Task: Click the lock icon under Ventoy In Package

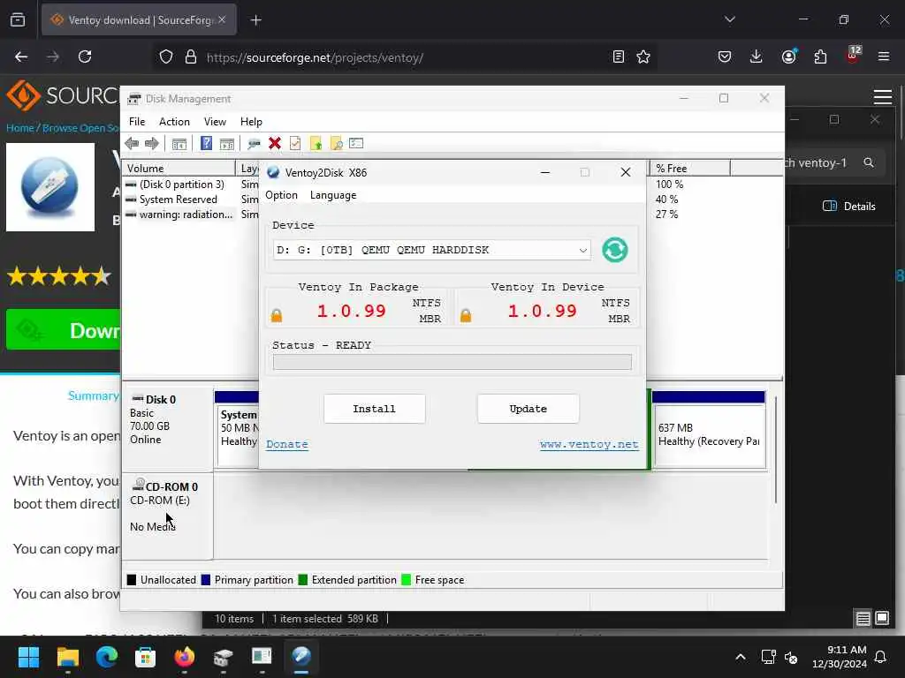Action: [277, 315]
